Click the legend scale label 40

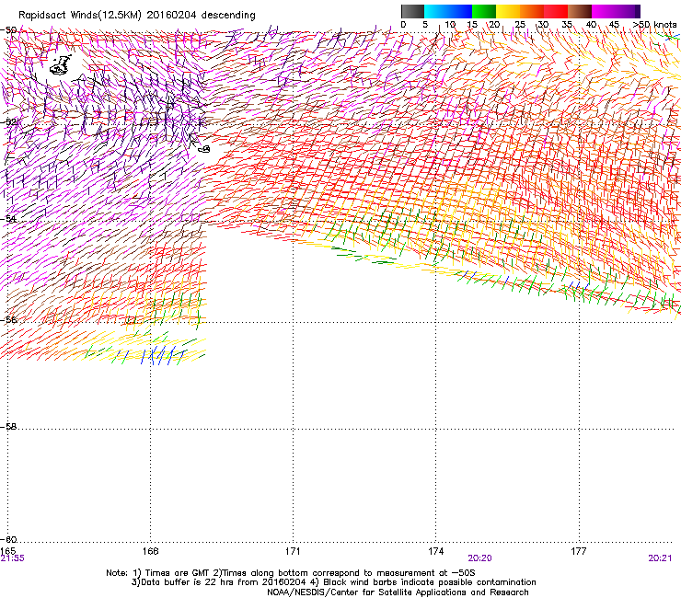point(591,25)
